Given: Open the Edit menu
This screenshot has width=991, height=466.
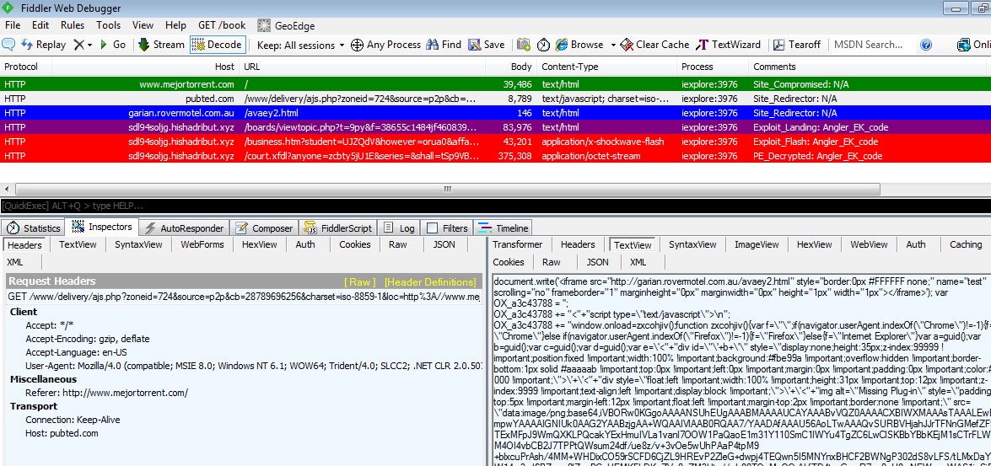Looking at the screenshot, I should [x=40, y=26].
